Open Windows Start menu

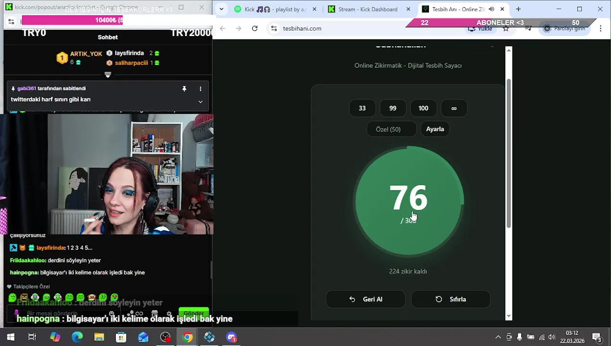pos(11,337)
